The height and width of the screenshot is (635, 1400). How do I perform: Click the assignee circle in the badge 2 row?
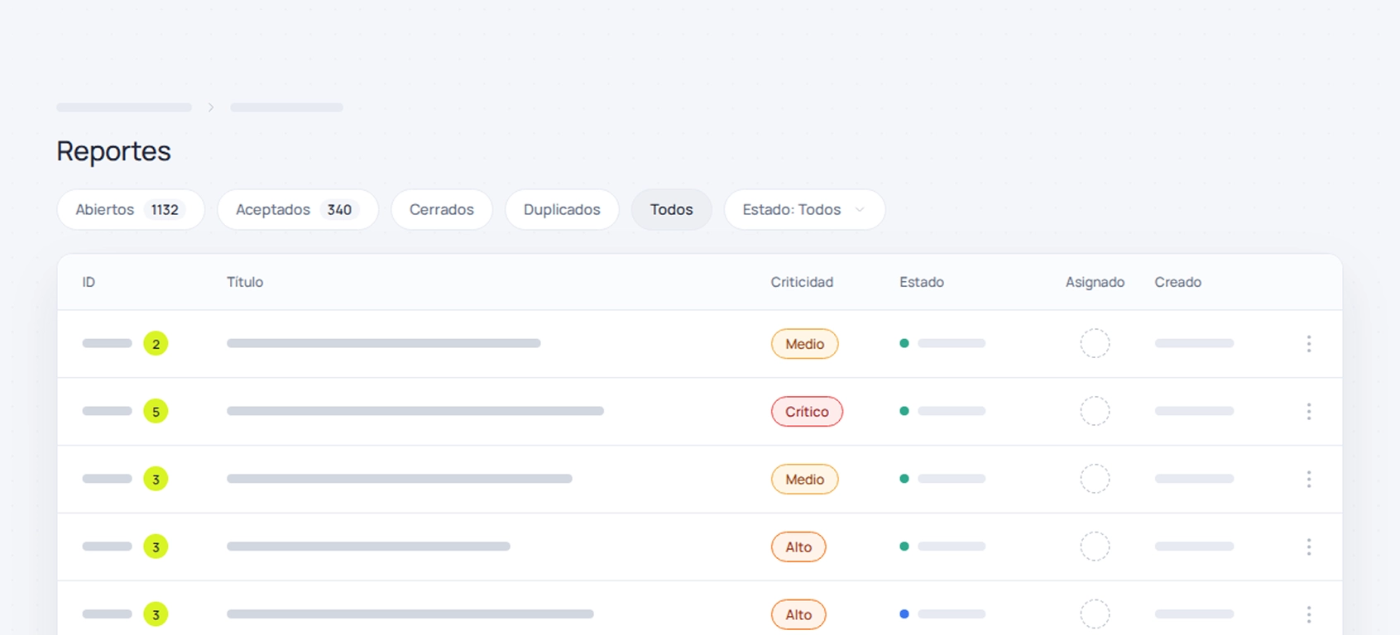coord(1095,343)
